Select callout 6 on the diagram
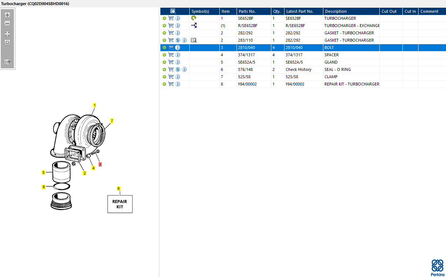The width and height of the screenshot is (446, 277). tap(44, 187)
